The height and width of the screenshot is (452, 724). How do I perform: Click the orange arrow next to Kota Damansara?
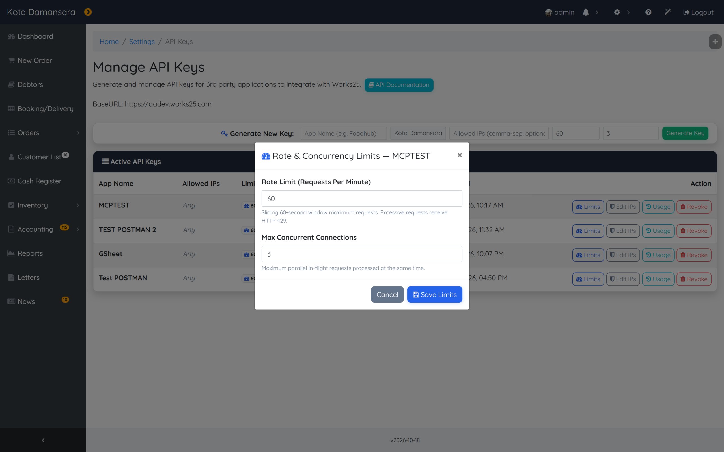click(88, 12)
